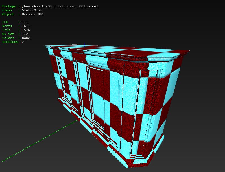Screen dimensions: 225x172
Task: Click the UV Set value 1/2
Action: (x=25, y=34)
